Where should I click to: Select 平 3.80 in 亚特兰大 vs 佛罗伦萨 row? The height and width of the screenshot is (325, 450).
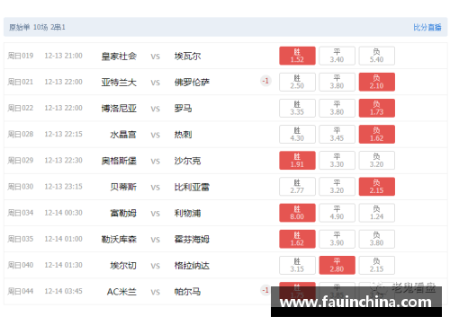point(337,82)
